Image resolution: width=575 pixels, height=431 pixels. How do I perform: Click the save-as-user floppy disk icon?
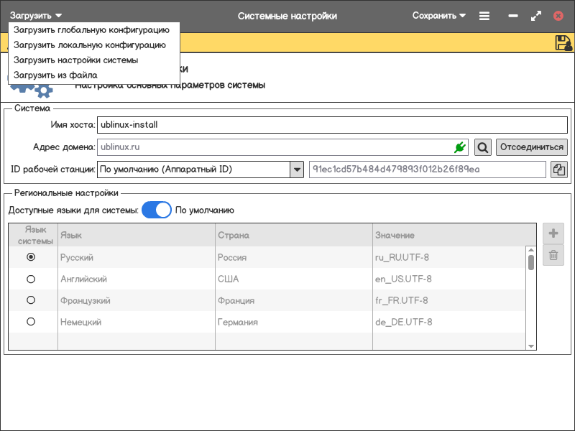563,43
